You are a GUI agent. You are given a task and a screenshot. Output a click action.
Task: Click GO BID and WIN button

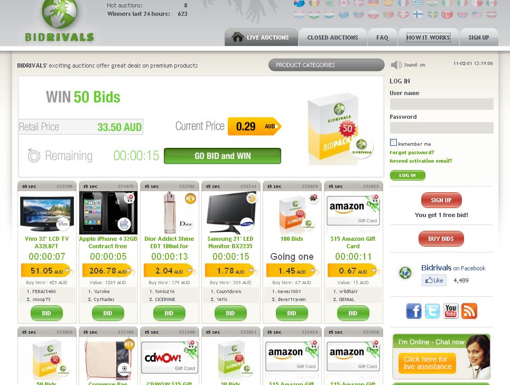point(222,156)
